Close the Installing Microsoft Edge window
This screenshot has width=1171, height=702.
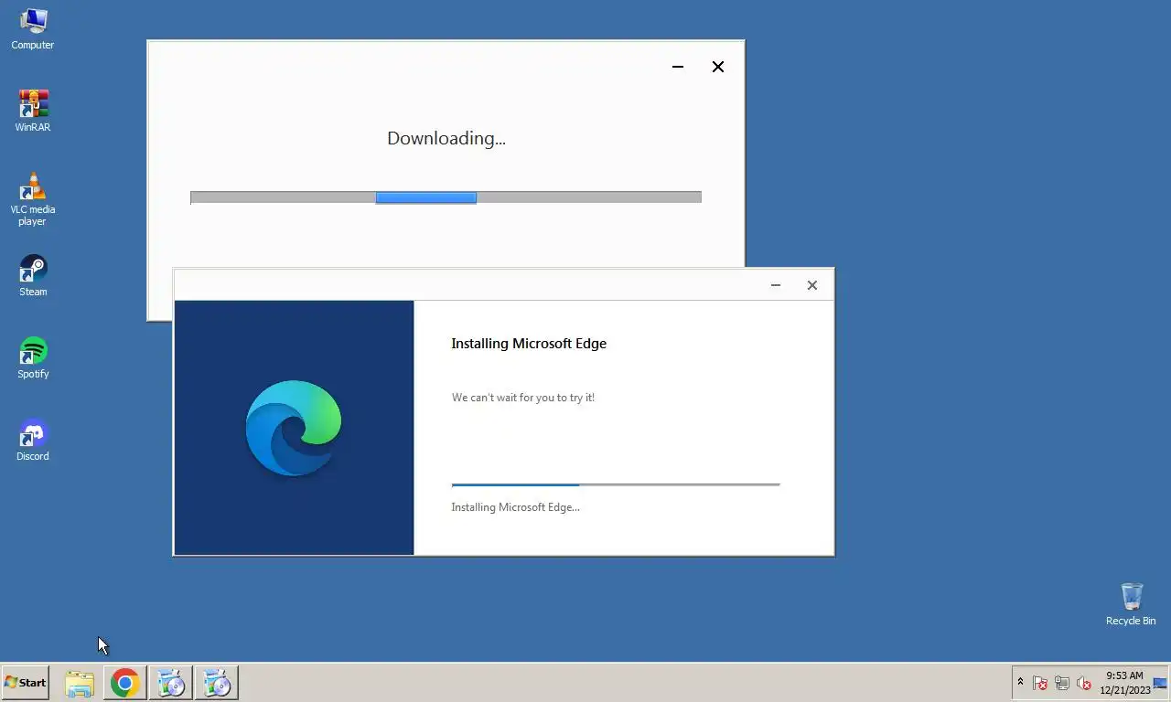812,285
